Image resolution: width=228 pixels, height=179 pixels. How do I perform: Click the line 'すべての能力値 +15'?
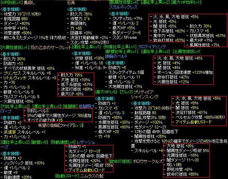45,120
